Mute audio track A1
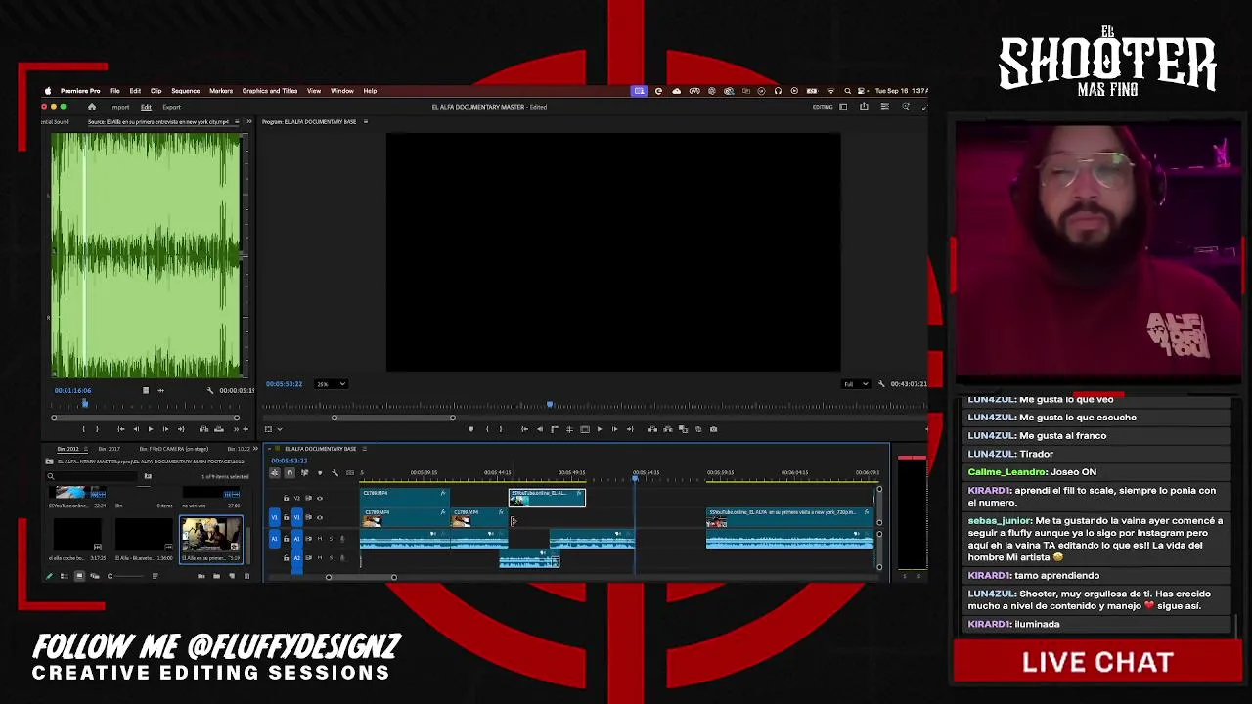 [320, 539]
